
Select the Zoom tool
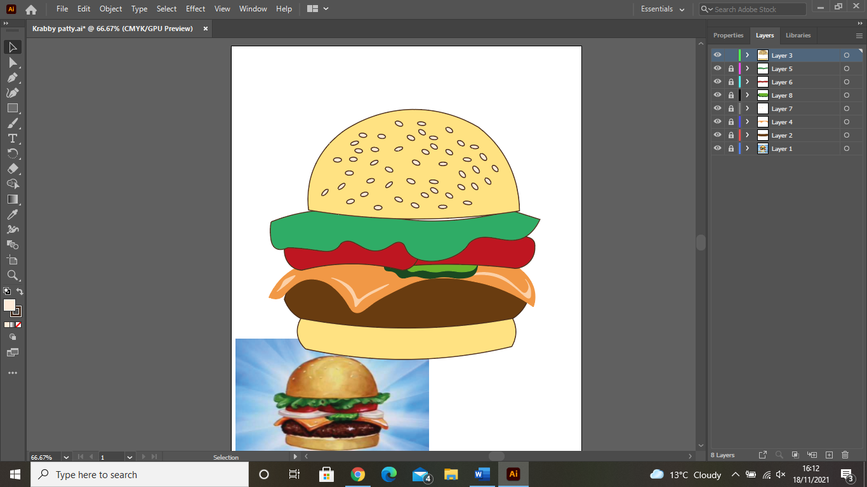(x=13, y=276)
